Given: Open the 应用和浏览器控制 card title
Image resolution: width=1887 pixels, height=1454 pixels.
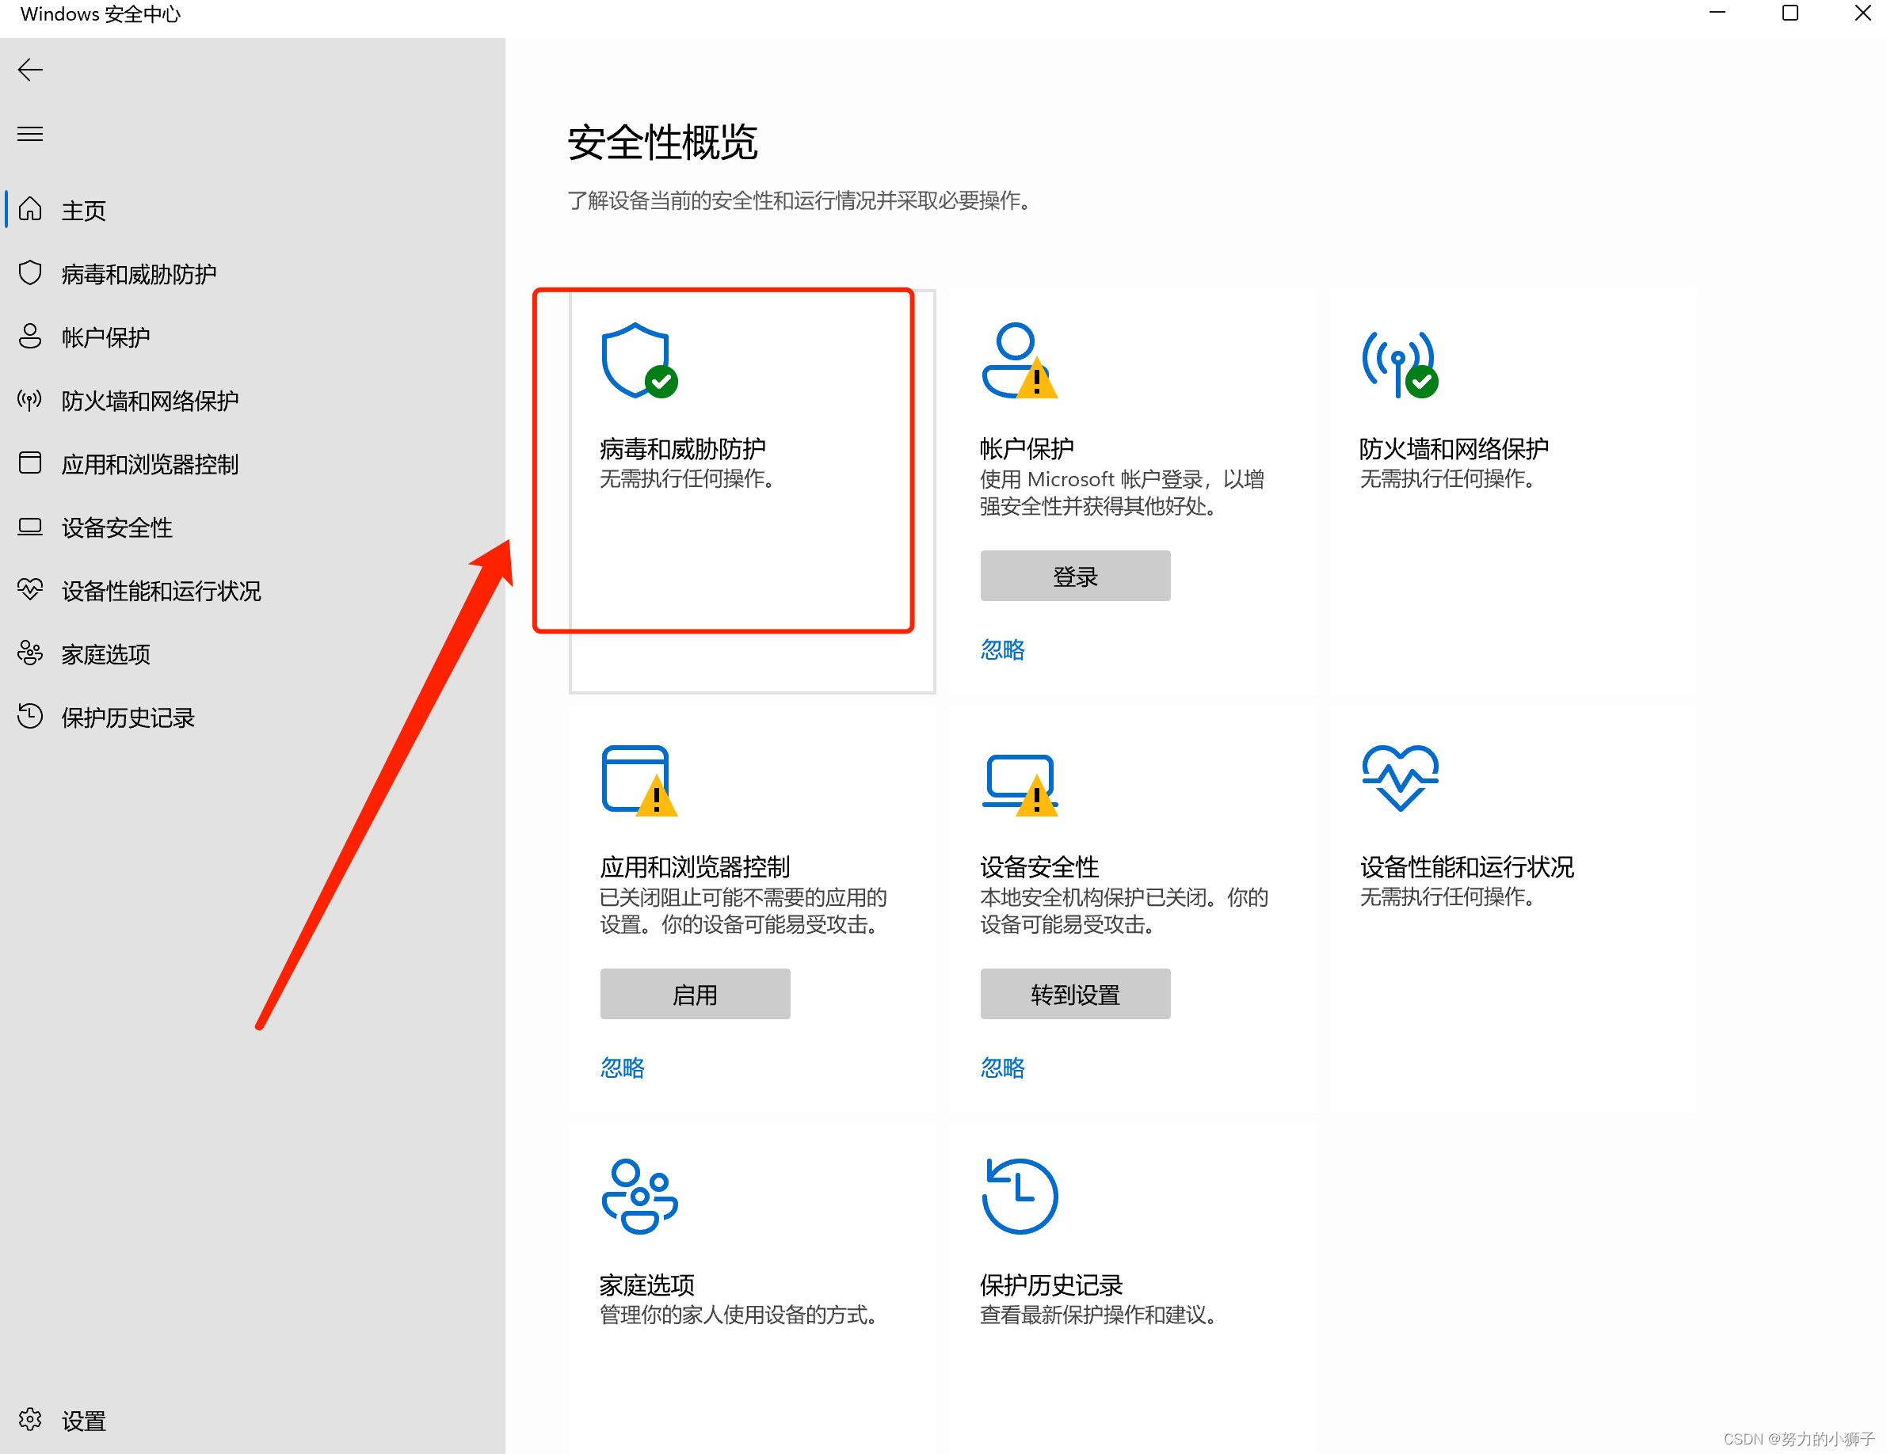Looking at the screenshot, I should coord(695,866).
